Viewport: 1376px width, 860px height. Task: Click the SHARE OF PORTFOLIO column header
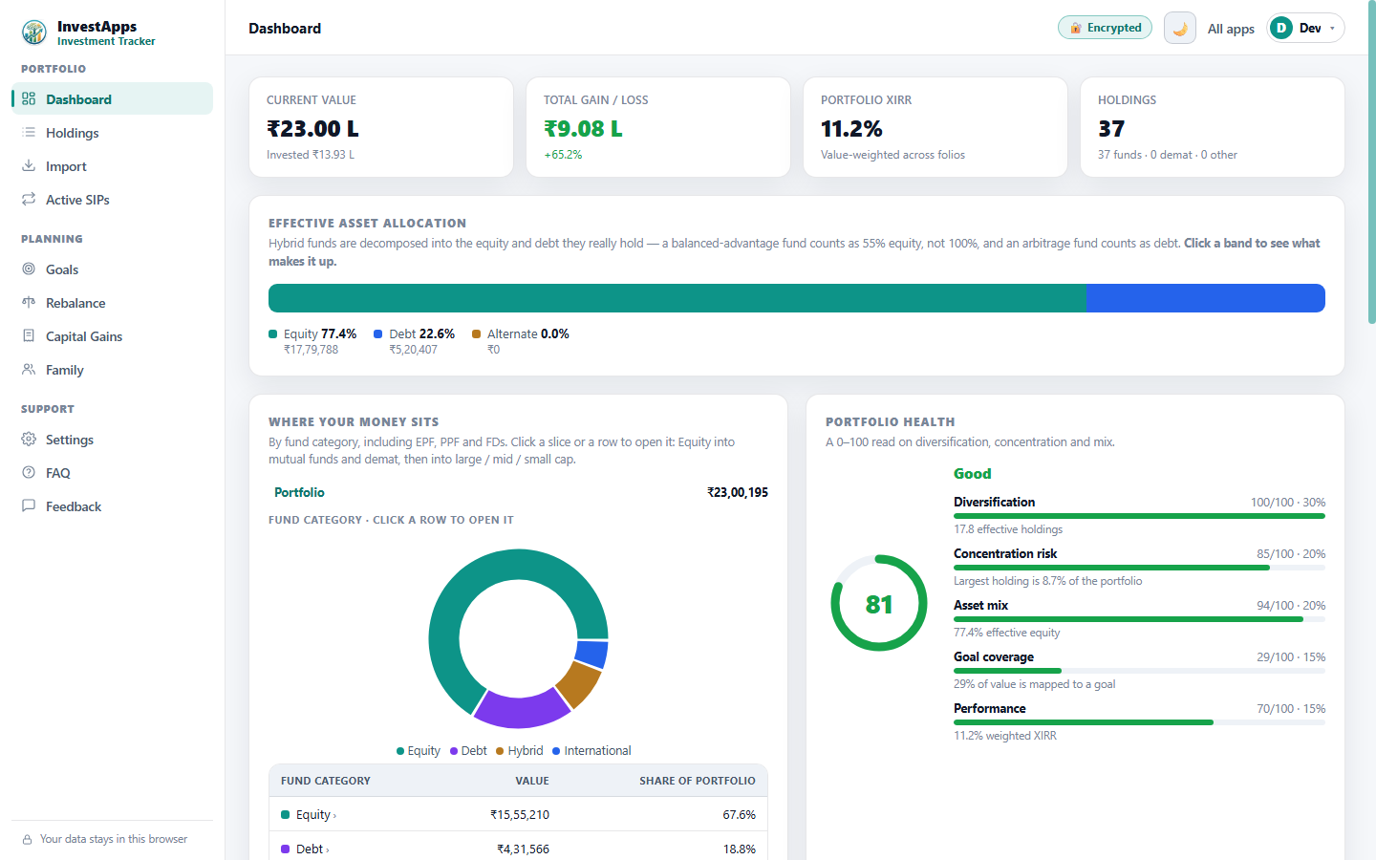point(698,781)
